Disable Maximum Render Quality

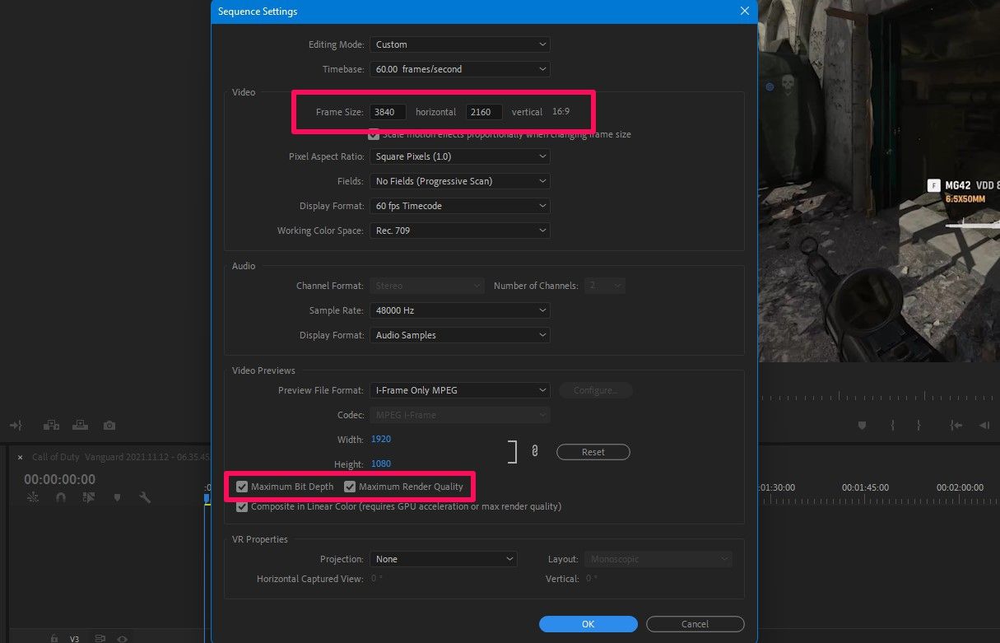[x=350, y=487]
